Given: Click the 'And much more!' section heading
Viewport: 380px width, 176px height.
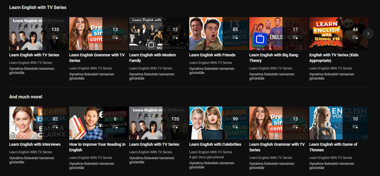Looking at the screenshot, I should point(26,97).
